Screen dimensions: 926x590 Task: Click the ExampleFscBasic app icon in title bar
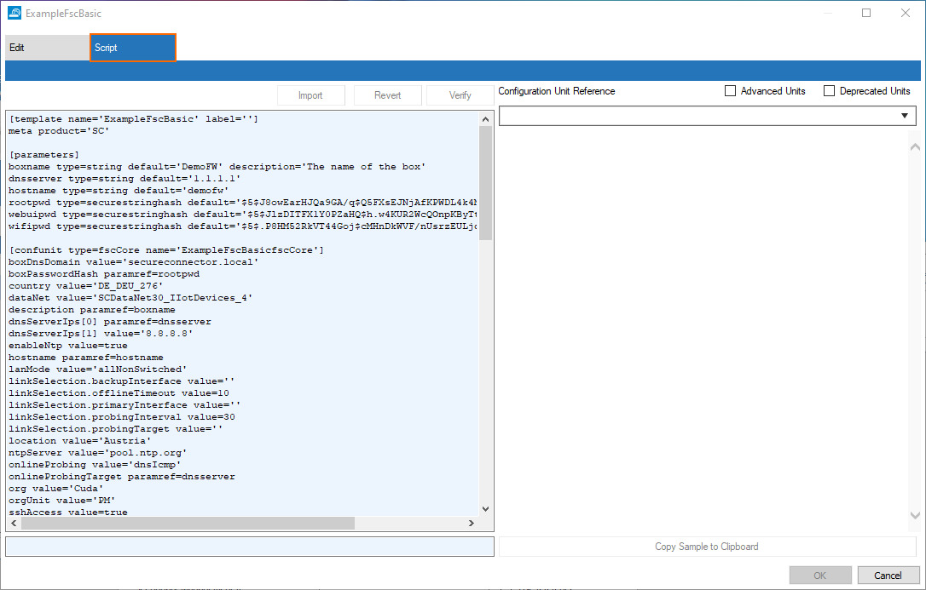14,13
